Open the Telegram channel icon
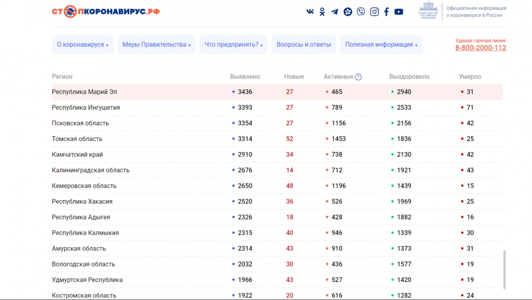 click(x=335, y=12)
